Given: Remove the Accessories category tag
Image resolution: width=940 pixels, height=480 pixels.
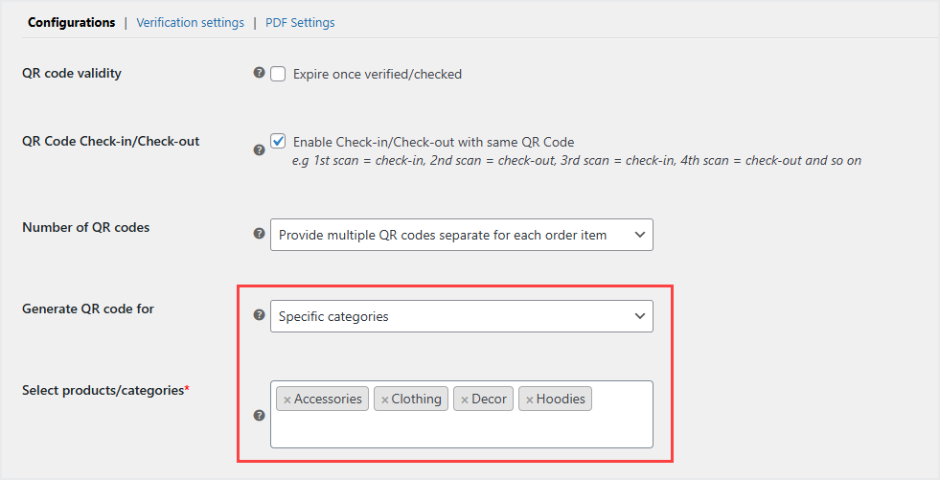Looking at the screenshot, I should click(x=287, y=400).
